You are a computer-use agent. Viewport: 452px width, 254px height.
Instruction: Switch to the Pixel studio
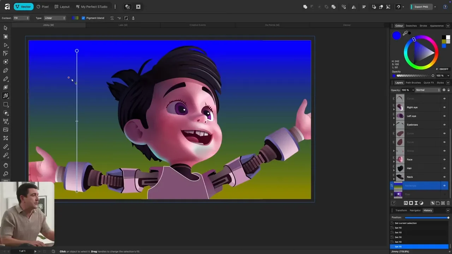point(42,7)
